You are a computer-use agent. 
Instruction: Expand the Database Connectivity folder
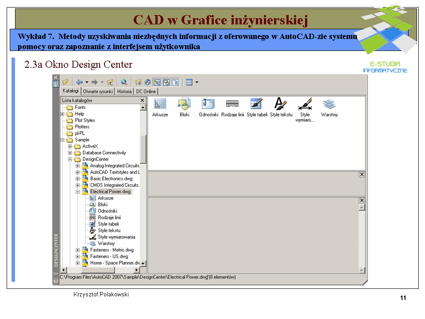(x=70, y=153)
